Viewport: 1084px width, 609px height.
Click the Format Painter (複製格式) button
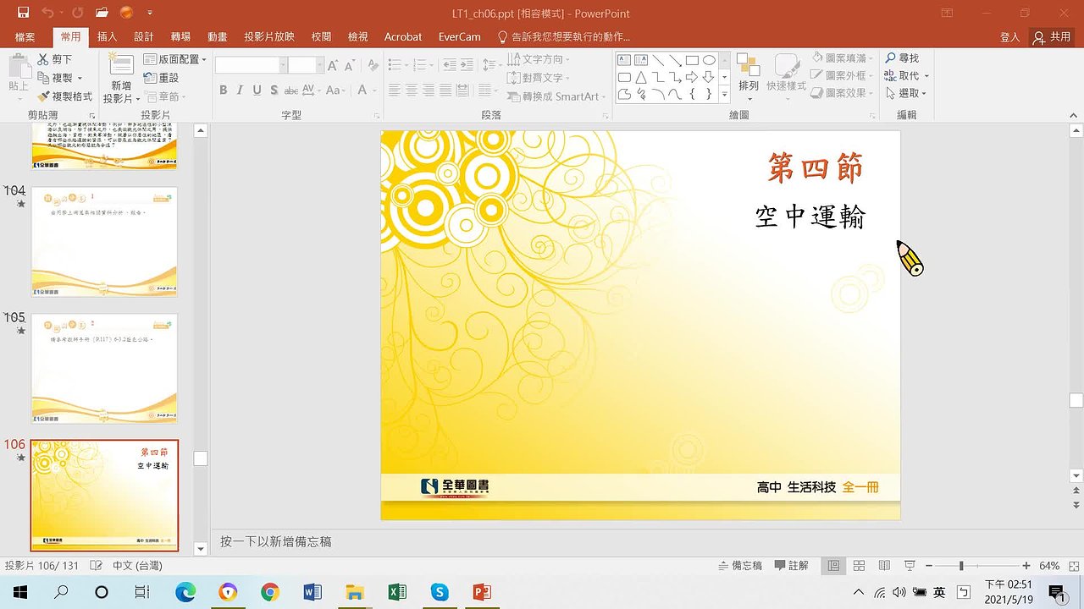tap(65, 96)
